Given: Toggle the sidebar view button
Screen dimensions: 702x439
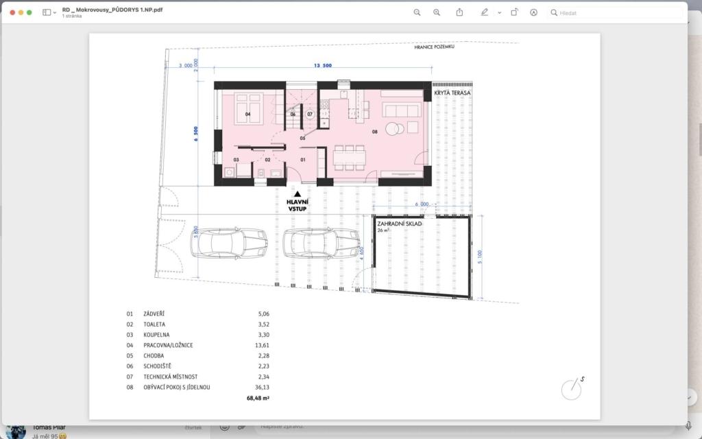Looking at the screenshot, I should click(x=47, y=12).
